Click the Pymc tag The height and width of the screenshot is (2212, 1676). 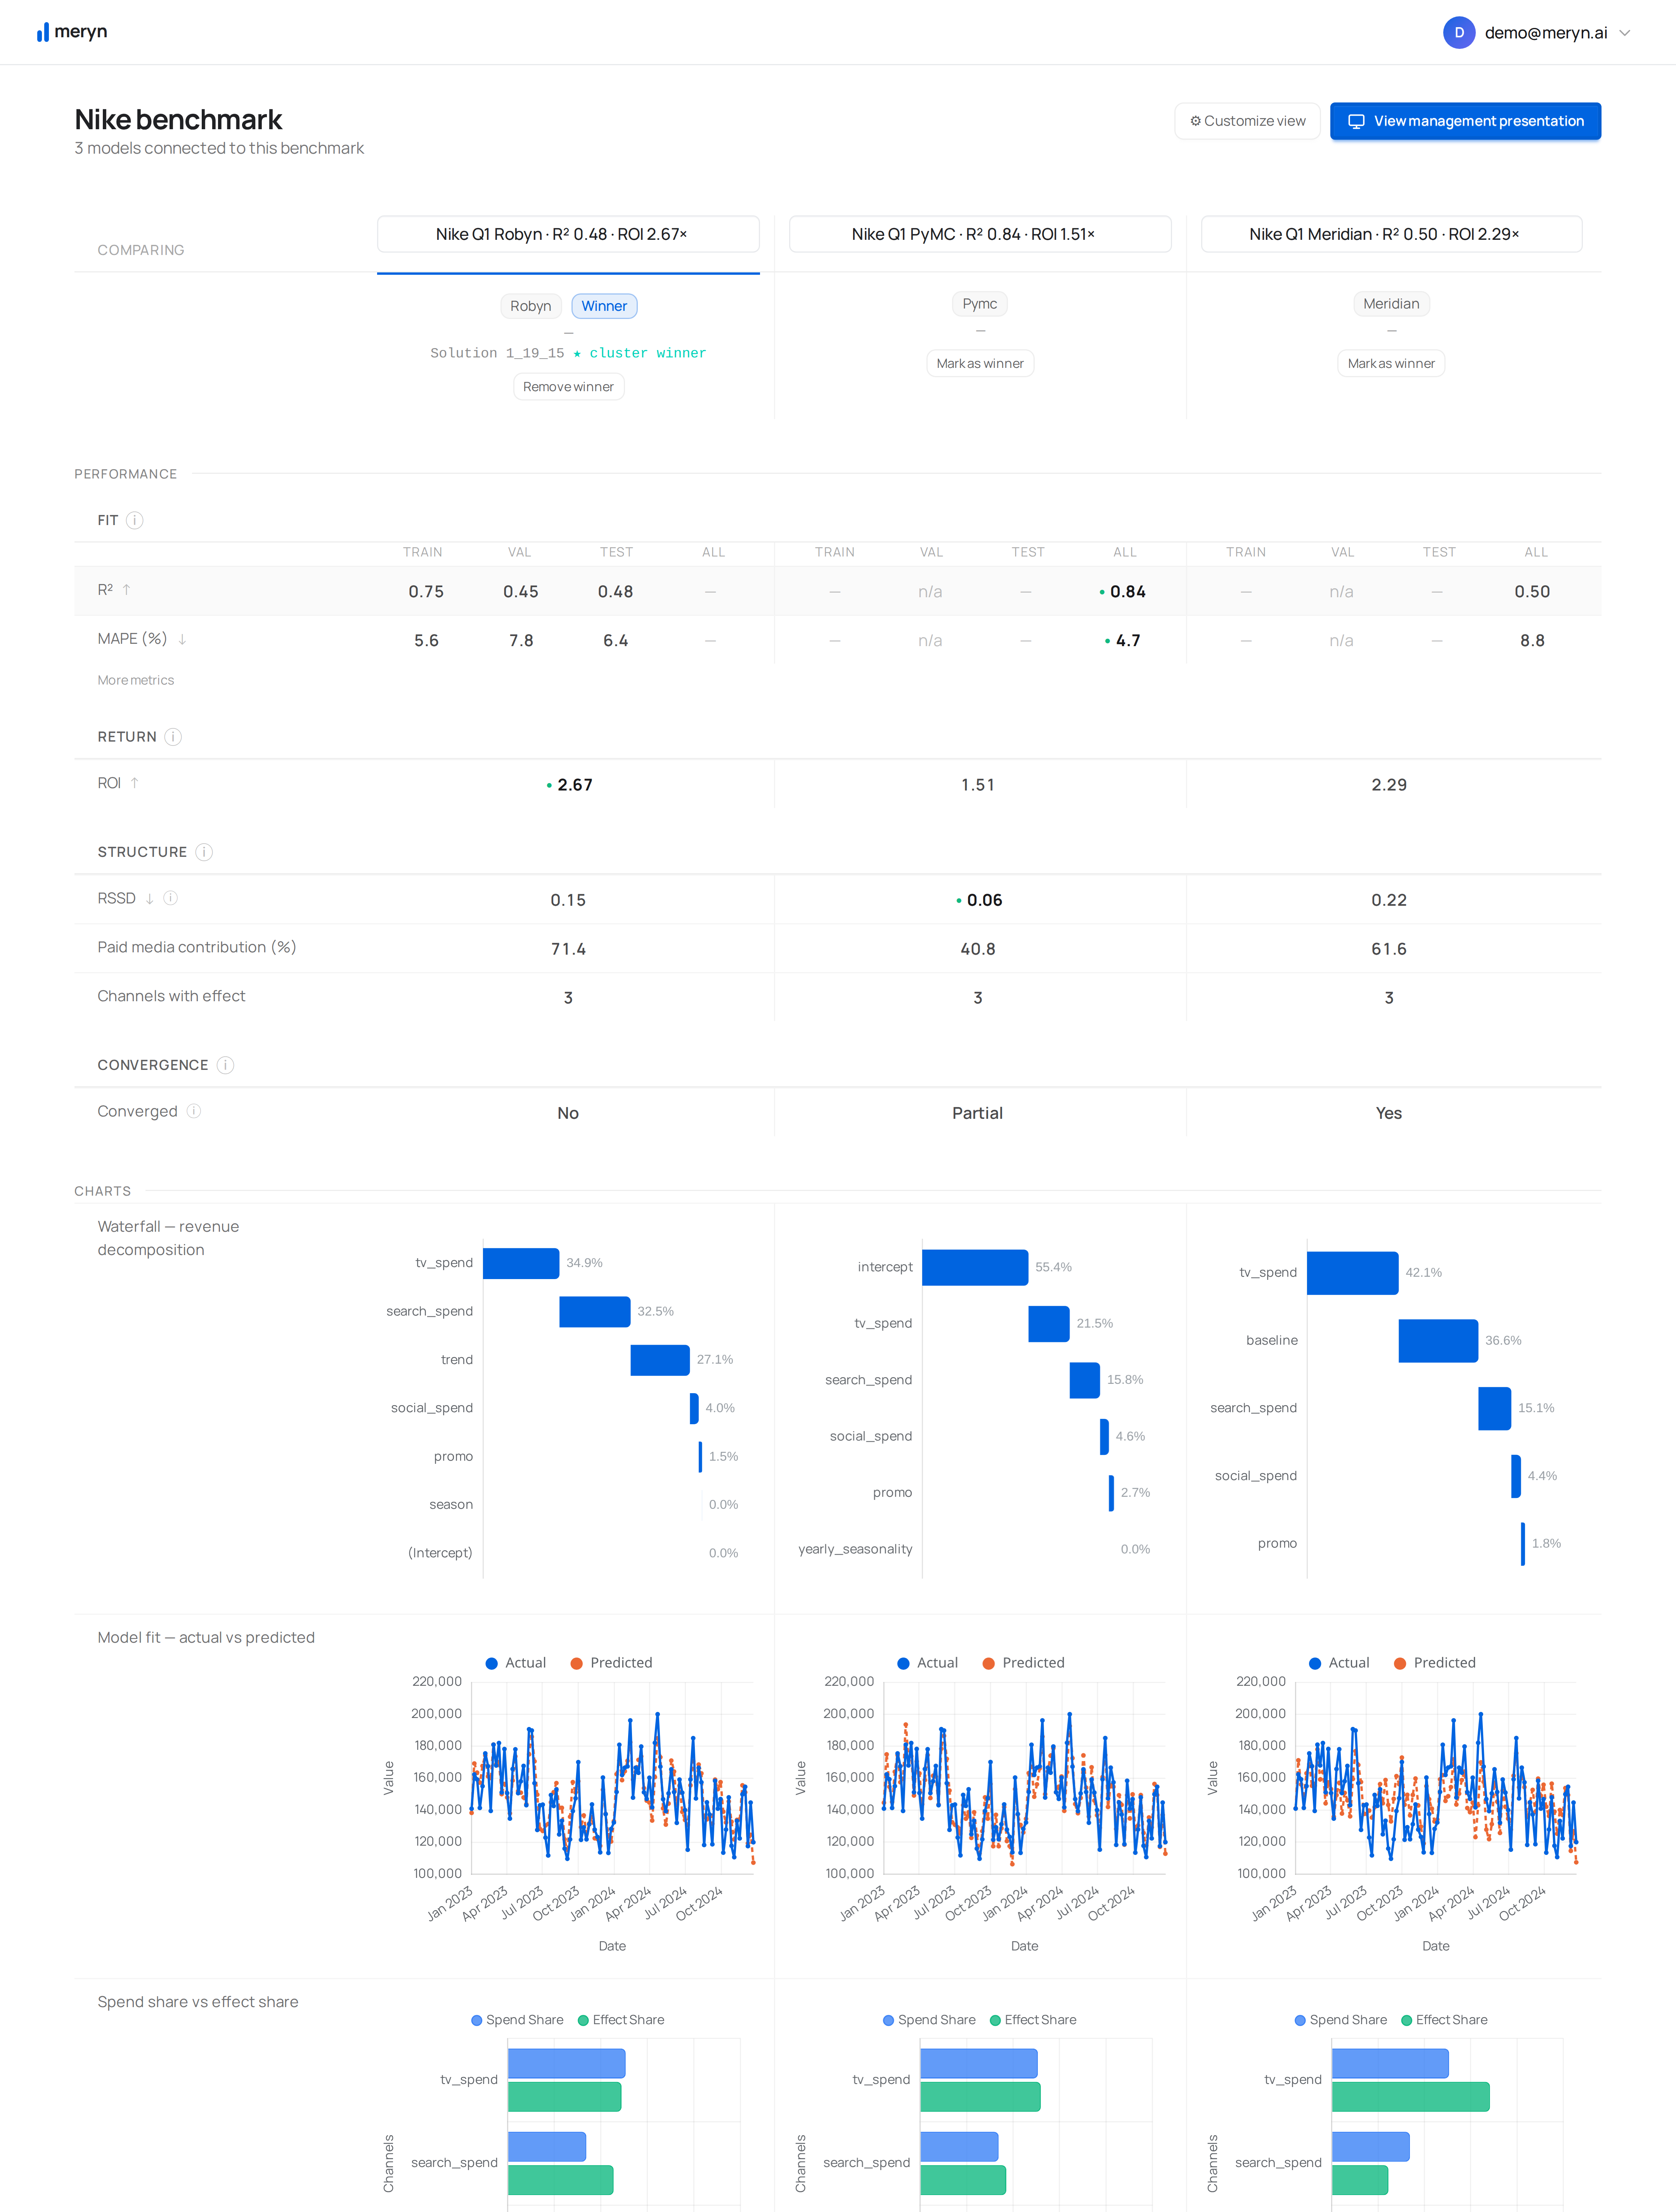(x=980, y=304)
